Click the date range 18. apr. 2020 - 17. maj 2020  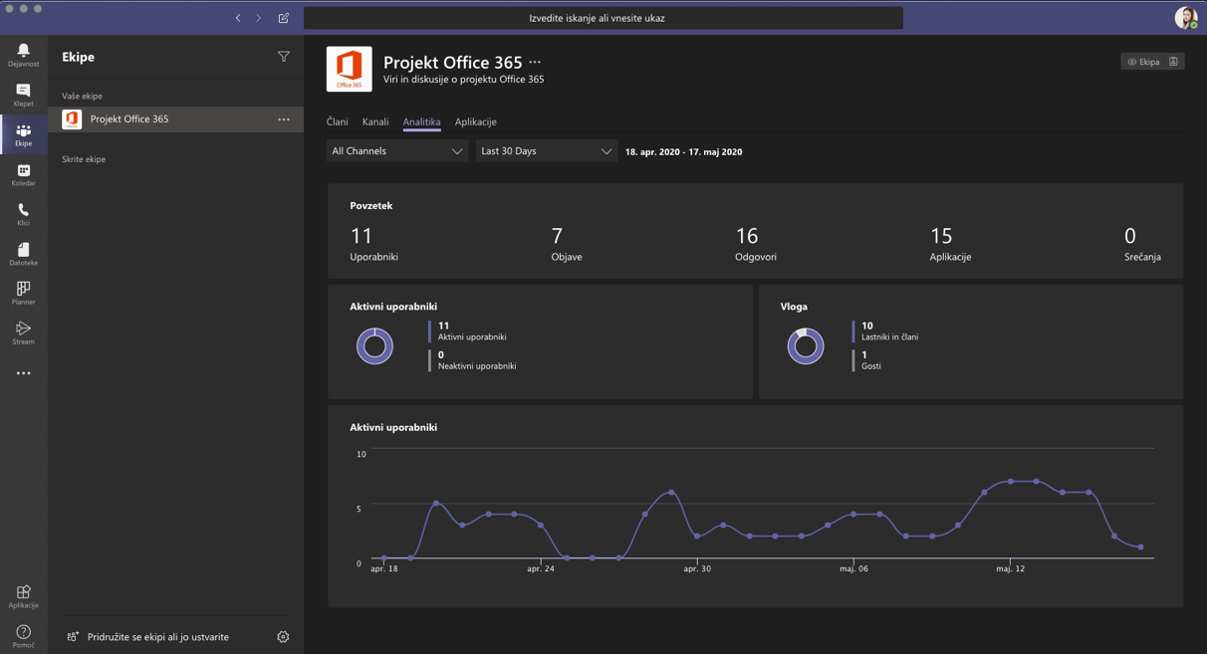coord(683,152)
